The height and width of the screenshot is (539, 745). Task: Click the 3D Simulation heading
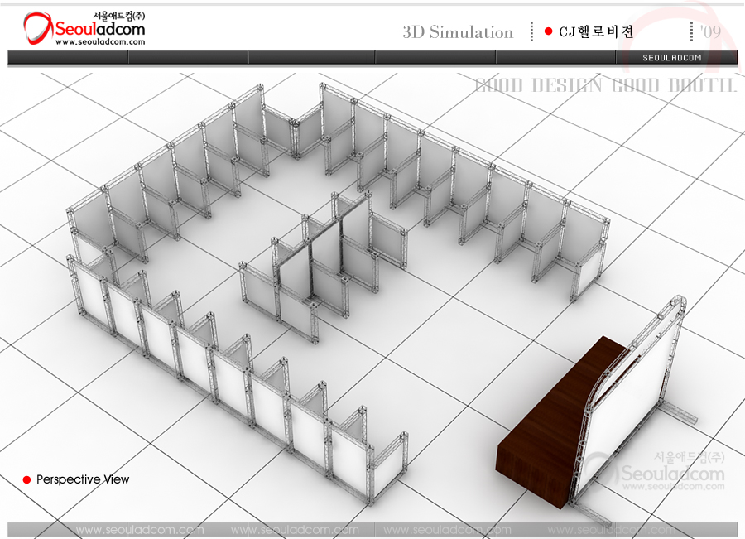click(x=458, y=32)
